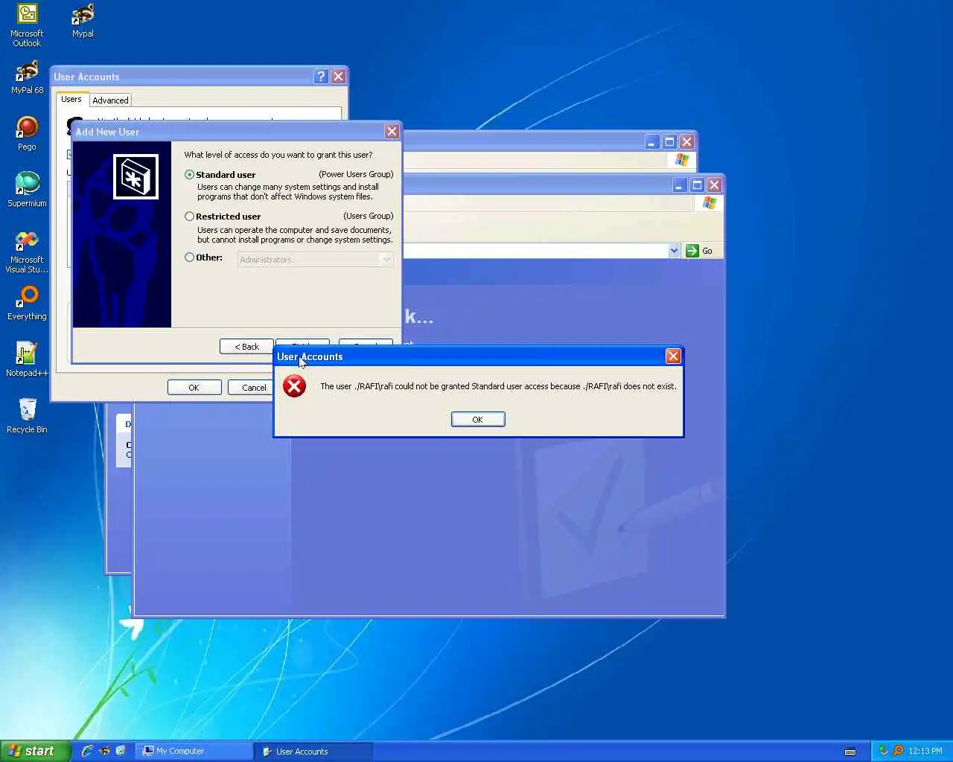Select the Mypal desktop shortcut
This screenshot has height=762, width=953.
coord(83,21)
